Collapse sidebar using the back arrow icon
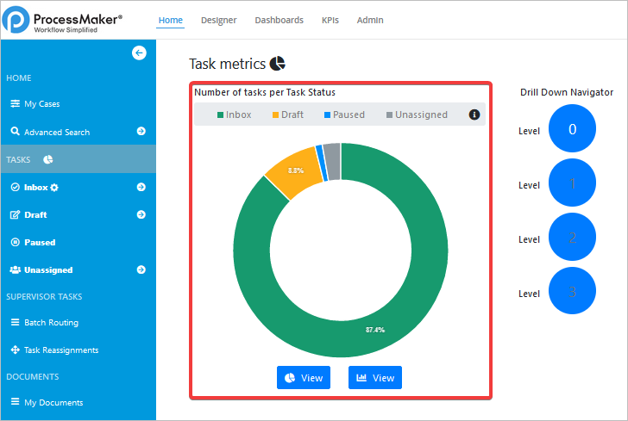Image resolution: width=628 pixels, height=421 pixels. (x=139, y=53)
